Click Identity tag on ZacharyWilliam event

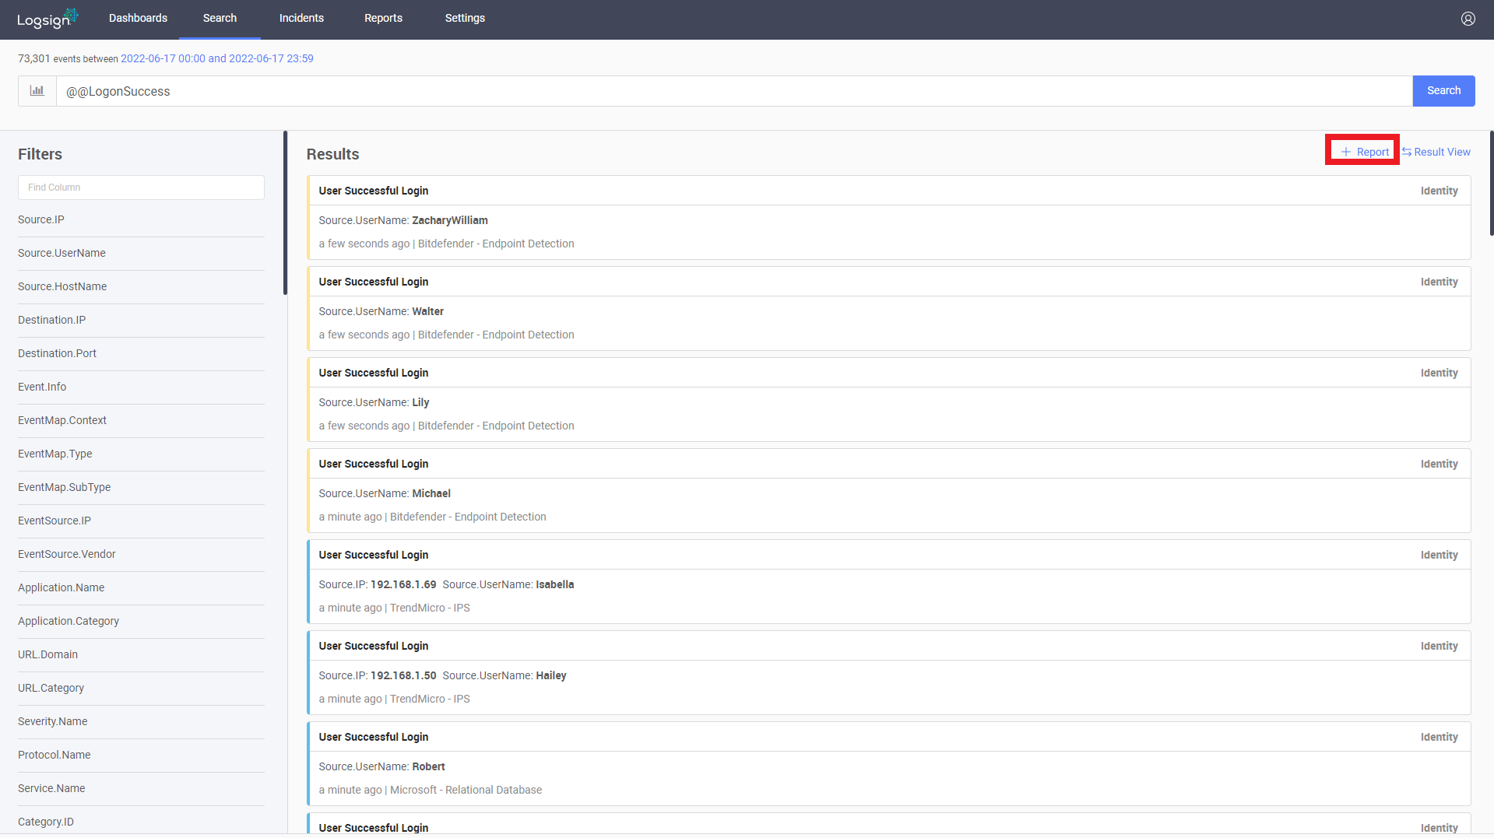(1439, 191)
